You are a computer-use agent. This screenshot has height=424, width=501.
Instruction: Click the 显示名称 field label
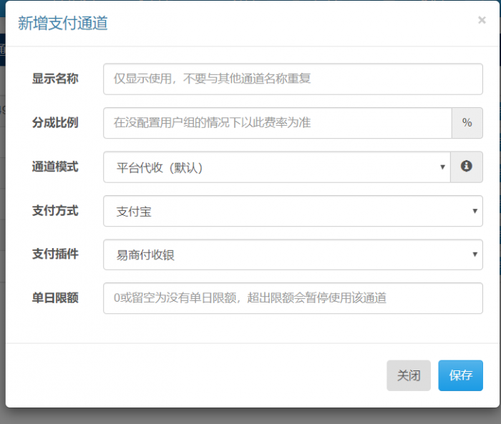(55, 79)
